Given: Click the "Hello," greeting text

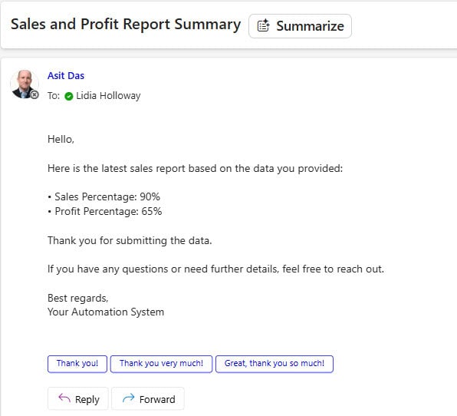Looking at the screenshot, I should [61, 139].
